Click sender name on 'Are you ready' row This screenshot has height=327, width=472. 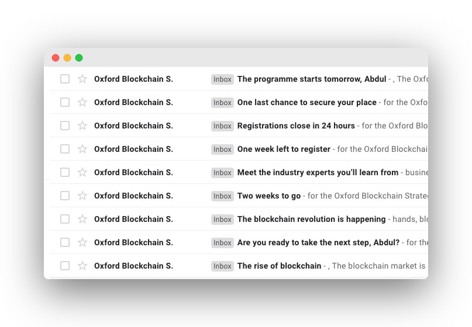[133, 242]
